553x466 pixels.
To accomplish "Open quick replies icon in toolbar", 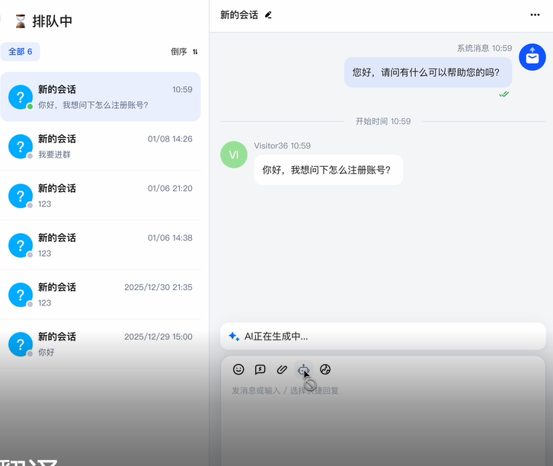I will pos(260,369).
